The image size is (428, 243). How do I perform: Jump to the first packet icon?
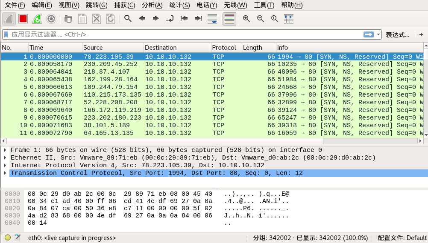[184, 18]
